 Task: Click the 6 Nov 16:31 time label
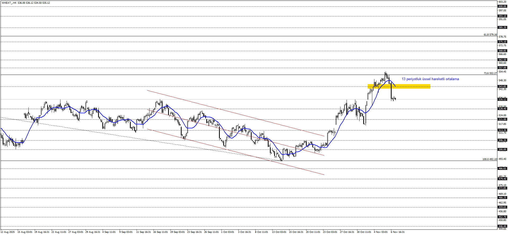click(398, 232)
